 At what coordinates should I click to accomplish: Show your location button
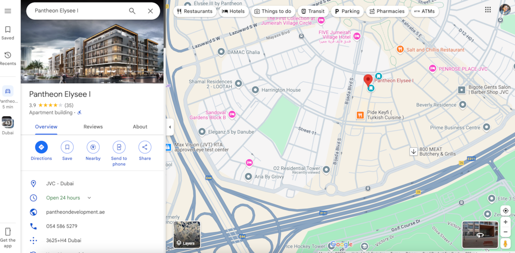pos(506,210)
